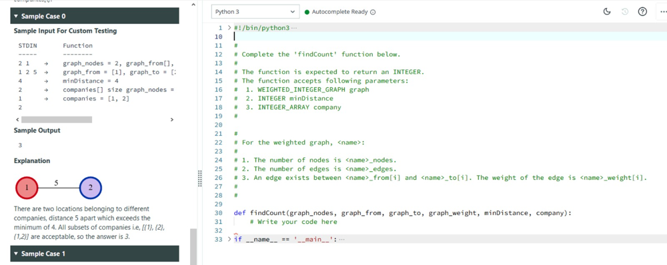Expand the Sample Case 1 section
Image resolution: width=667 pixels, height=265 pixels.
pyautogui.click(x=95, y=254)
